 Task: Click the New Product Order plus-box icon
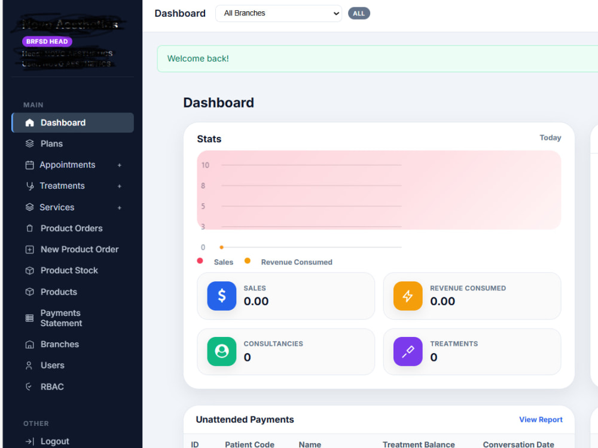tap(29, 250)
